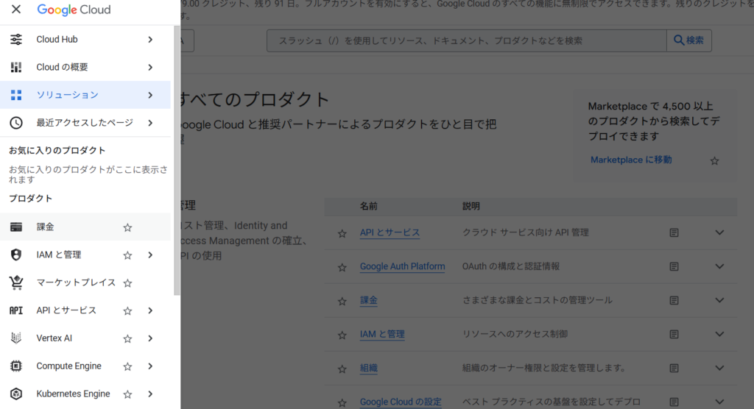The width and height of the screenshot is (754, 409).
Task: Follow the Marketplace に移動 link
Action: click(x=631, y=160)
